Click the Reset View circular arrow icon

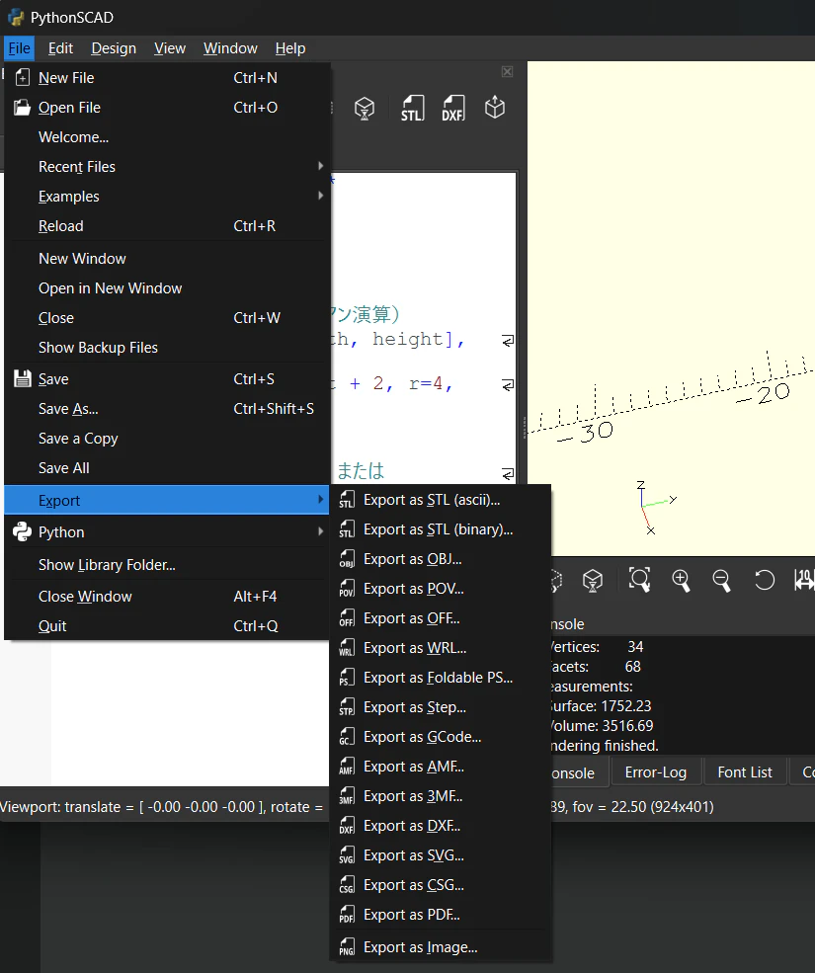click(764, 580)
